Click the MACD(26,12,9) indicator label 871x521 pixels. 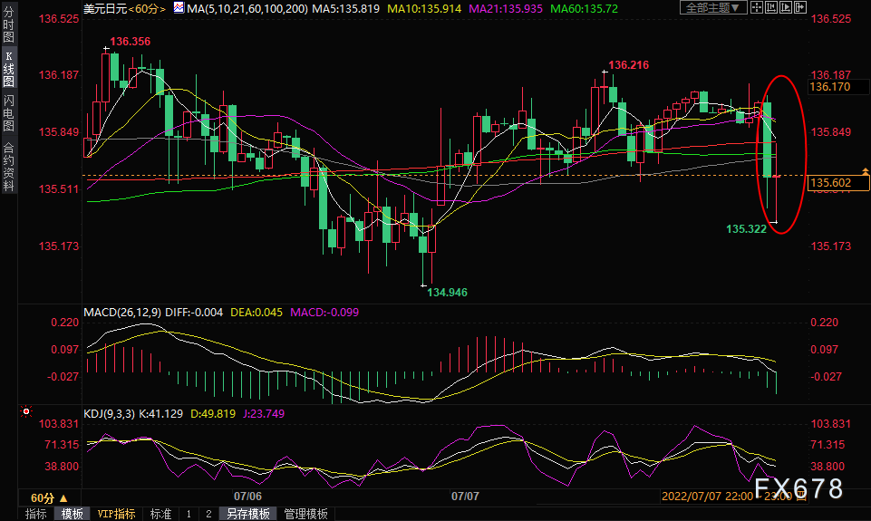(122, 313)
